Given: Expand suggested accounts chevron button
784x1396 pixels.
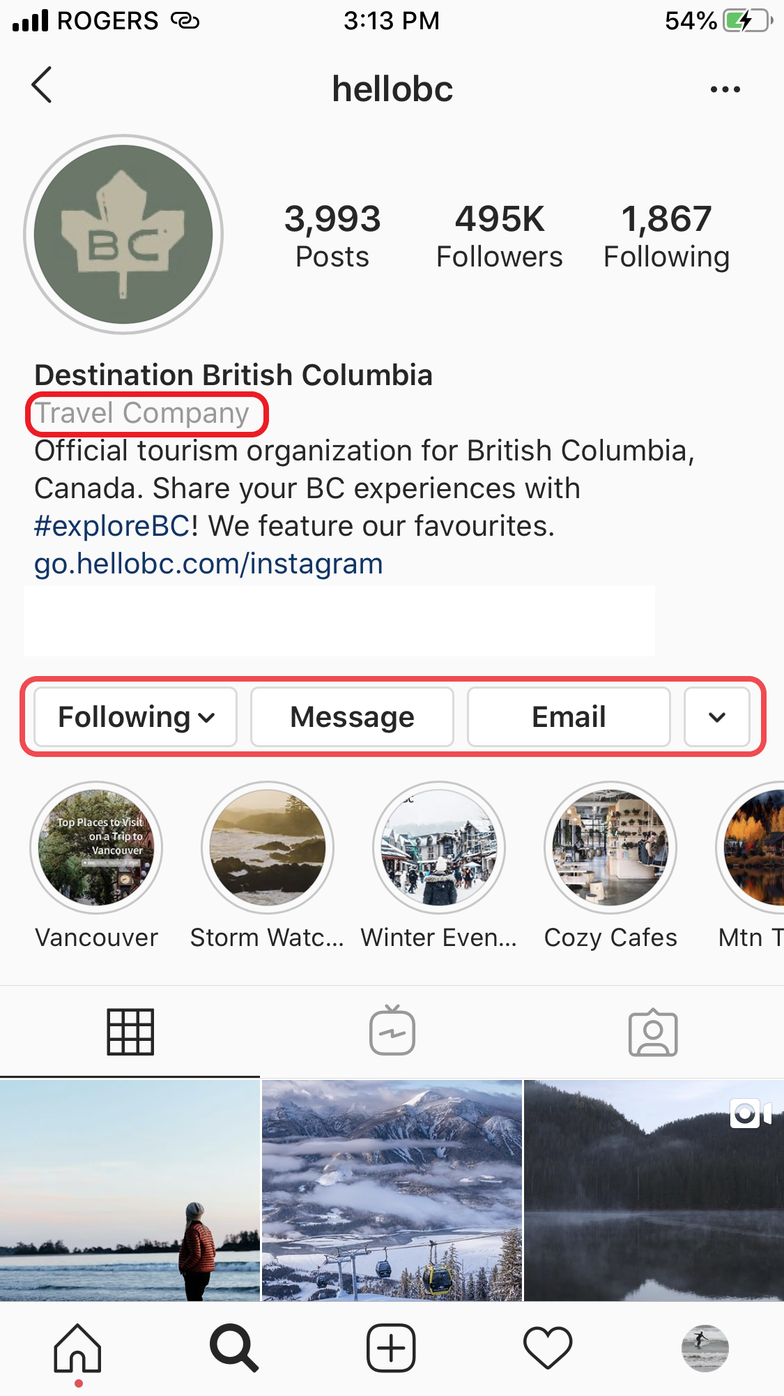Looking at the screenshot, I should coord(717,717).
